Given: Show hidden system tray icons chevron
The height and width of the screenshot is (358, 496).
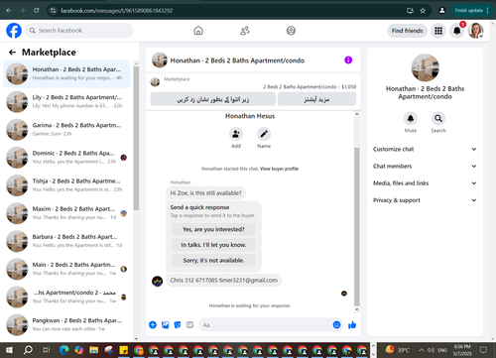Looking at the screenshot, I should [x=422, y=350].
